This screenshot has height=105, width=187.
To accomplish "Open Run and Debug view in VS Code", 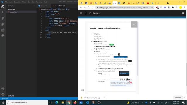I will [3, 24].
